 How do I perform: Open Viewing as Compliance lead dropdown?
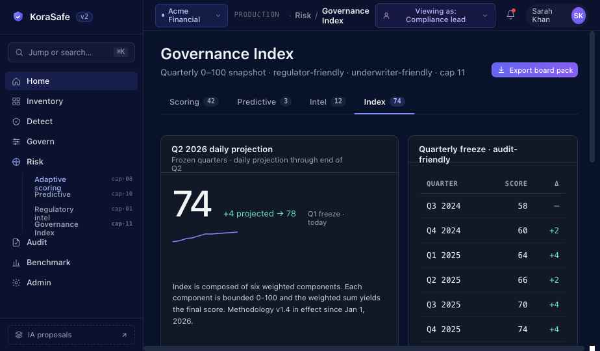pyautogui.click(x=435, y=16)
